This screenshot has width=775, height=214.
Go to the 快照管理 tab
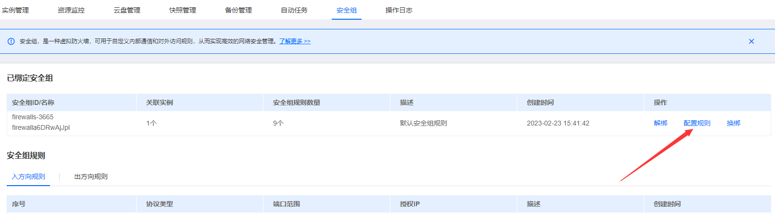[183, 10]
